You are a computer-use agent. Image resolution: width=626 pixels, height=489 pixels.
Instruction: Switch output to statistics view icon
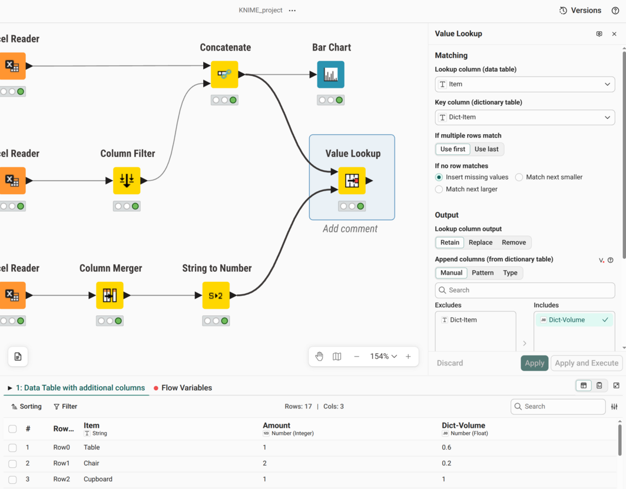point(599,385)
